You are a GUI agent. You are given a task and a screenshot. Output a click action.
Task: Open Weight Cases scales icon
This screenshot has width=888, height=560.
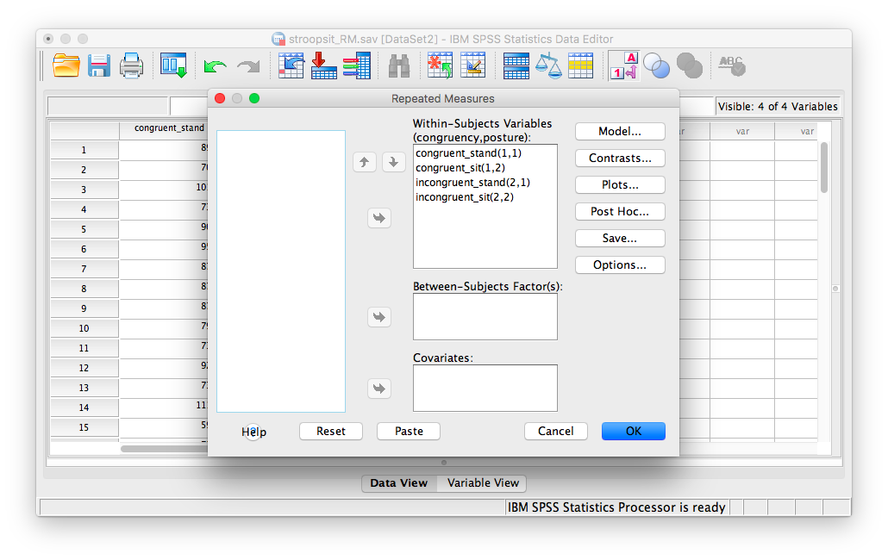click(x=549, y=65)
